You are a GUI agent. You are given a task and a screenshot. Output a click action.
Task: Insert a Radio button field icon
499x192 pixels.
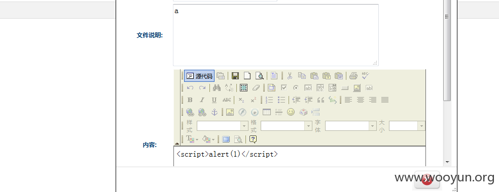pos(296,88)
